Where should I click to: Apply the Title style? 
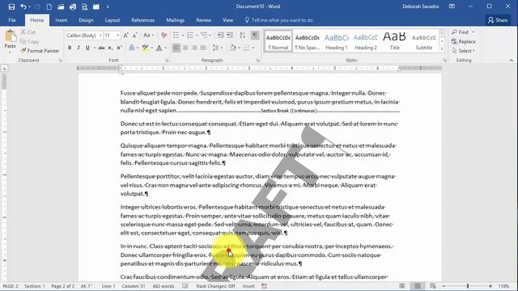pyautogui.click(x=394, y=41)
